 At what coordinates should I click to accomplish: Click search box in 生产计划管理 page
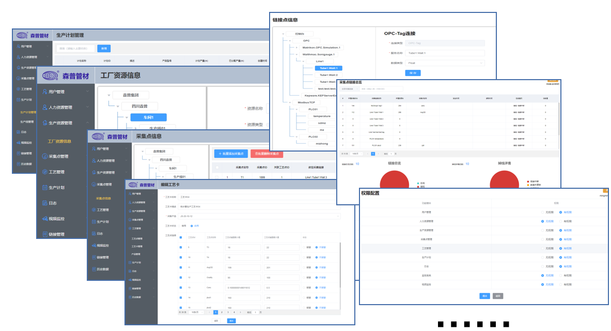point(76,49)
